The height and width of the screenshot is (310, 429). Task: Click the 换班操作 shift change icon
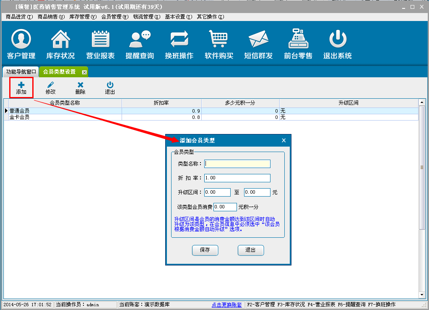(x=179, y=44)
